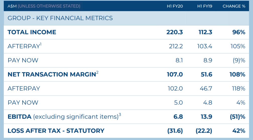Click the H1 FY20 column header
The width and height of the screenshot is (253, 140).
pos(175,6)
